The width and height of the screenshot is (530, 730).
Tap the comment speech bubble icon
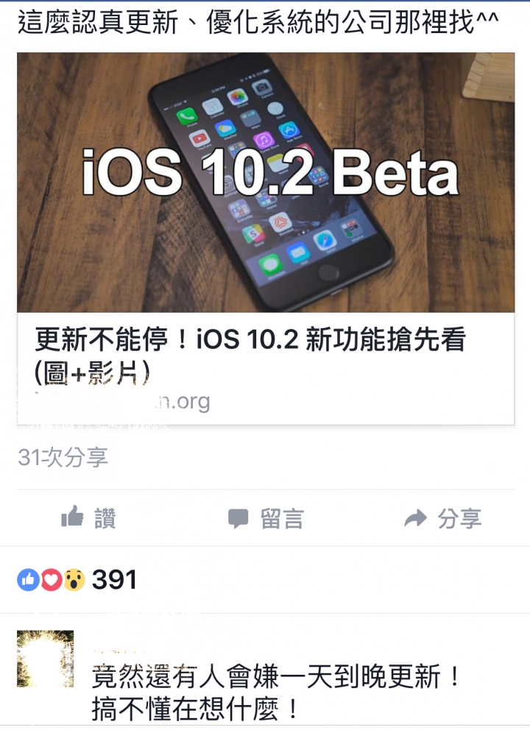click(238, 519)
